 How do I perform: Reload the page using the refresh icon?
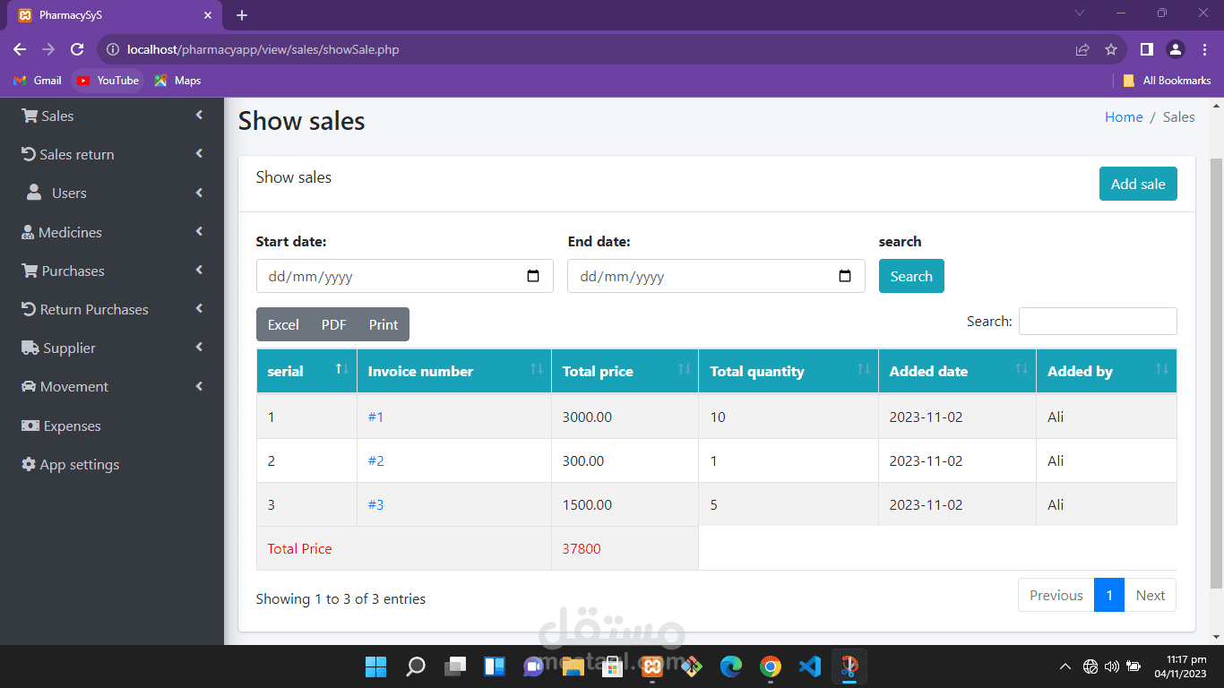point(77,49)
